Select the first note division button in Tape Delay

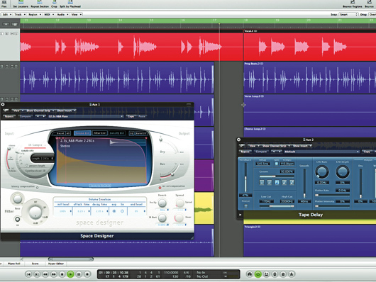(262, 183)
